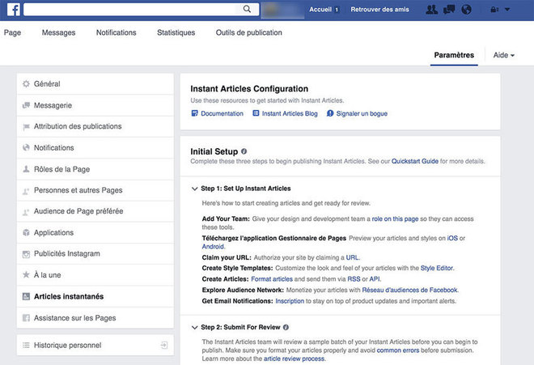
Task: Switch to the Messages tab
Action: tap(58, 32)
